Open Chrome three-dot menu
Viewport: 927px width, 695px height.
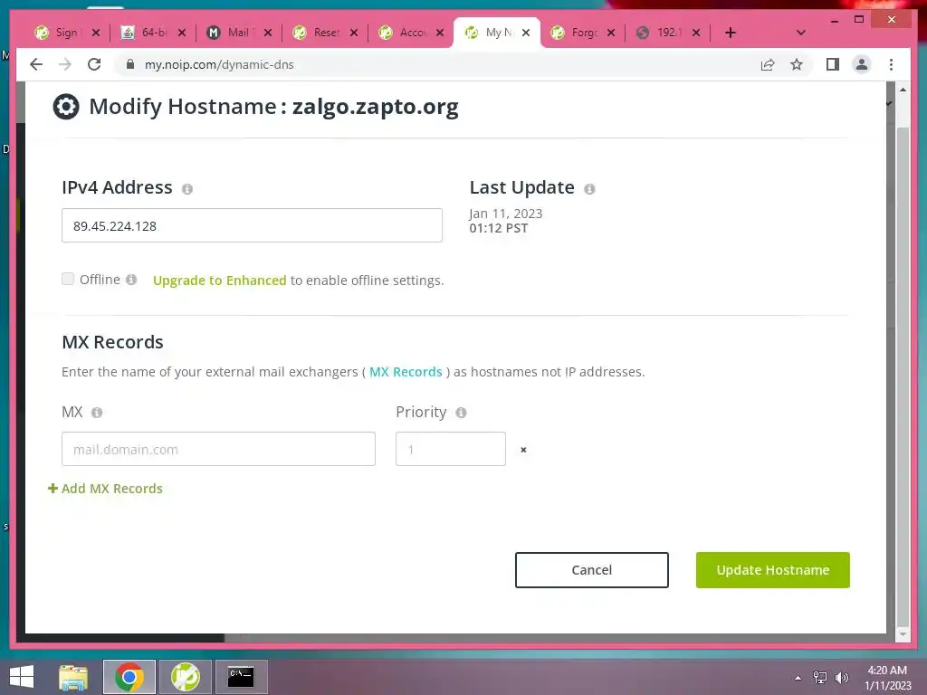click(891, 64)
